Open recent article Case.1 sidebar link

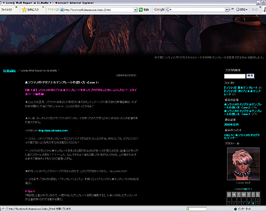point(243,112)
